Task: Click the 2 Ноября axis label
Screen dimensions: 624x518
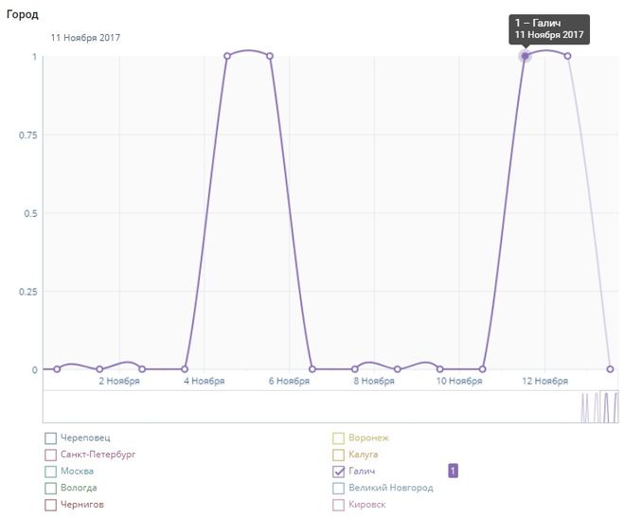Action: [119, 381]
